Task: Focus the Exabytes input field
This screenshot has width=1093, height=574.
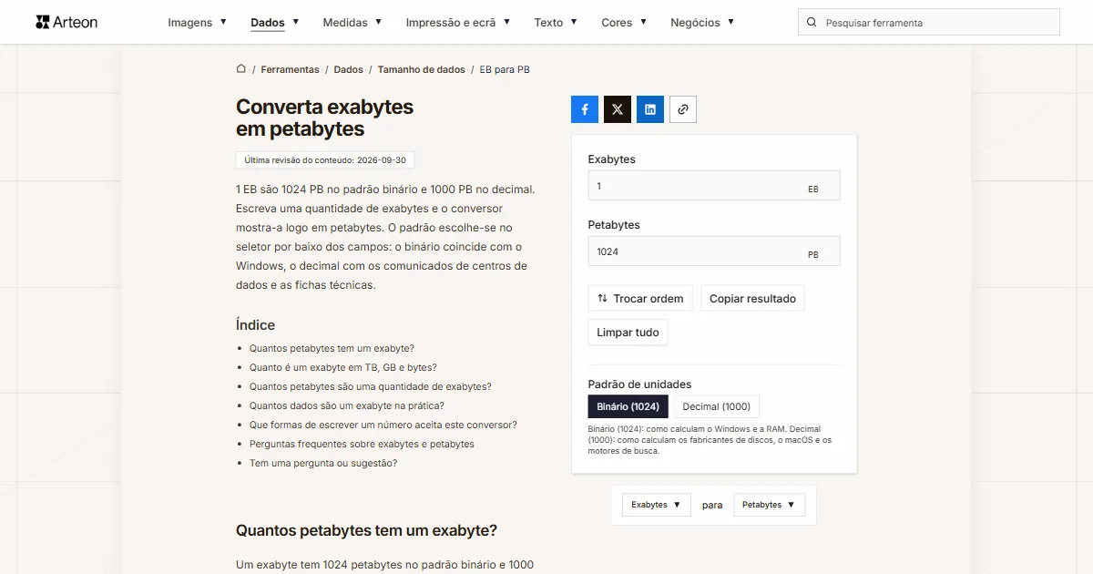Action: click(714, 186)
